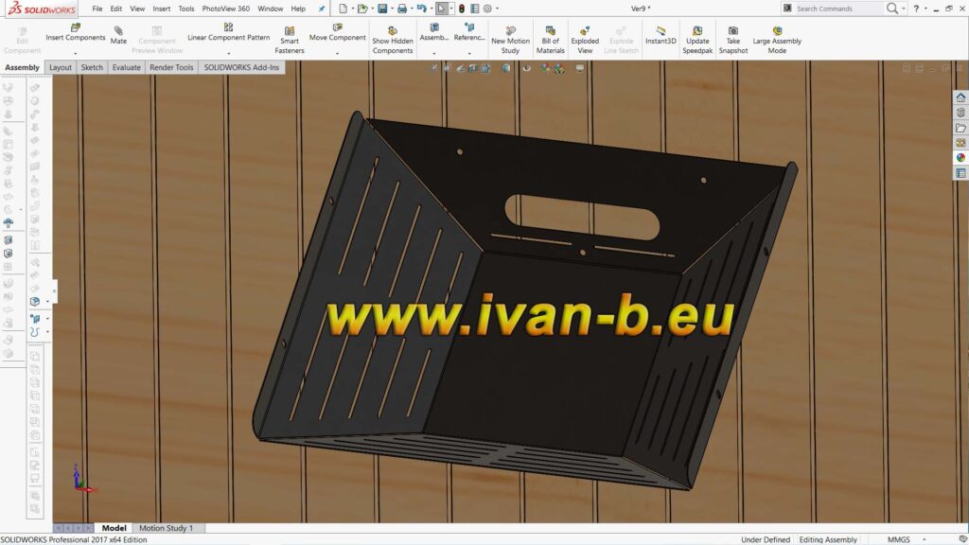Click the Undo arrow icon

(421, 9)
